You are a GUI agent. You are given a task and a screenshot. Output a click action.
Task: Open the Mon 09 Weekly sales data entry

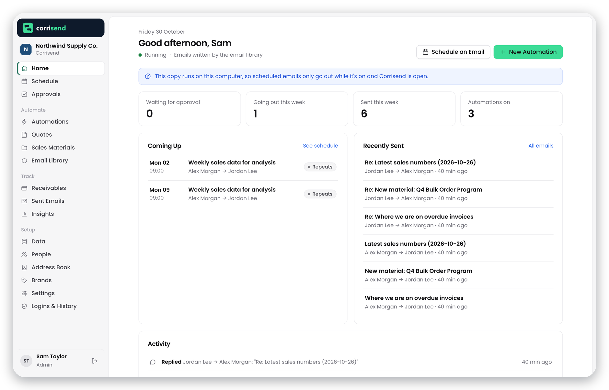(x=243, y=194)
